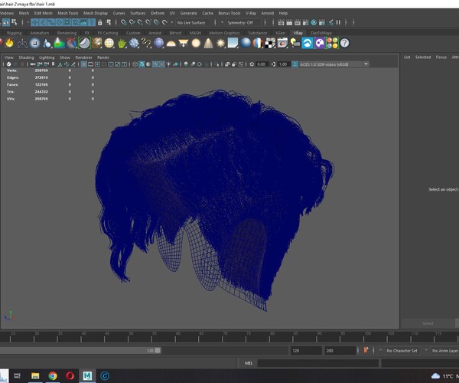Click the black-and-white checker texture shelf icon

pos(270,44)
